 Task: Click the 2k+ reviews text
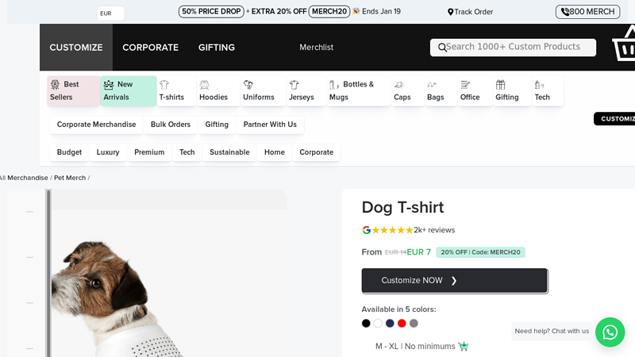pyautogui.click(x=434, y=230)
